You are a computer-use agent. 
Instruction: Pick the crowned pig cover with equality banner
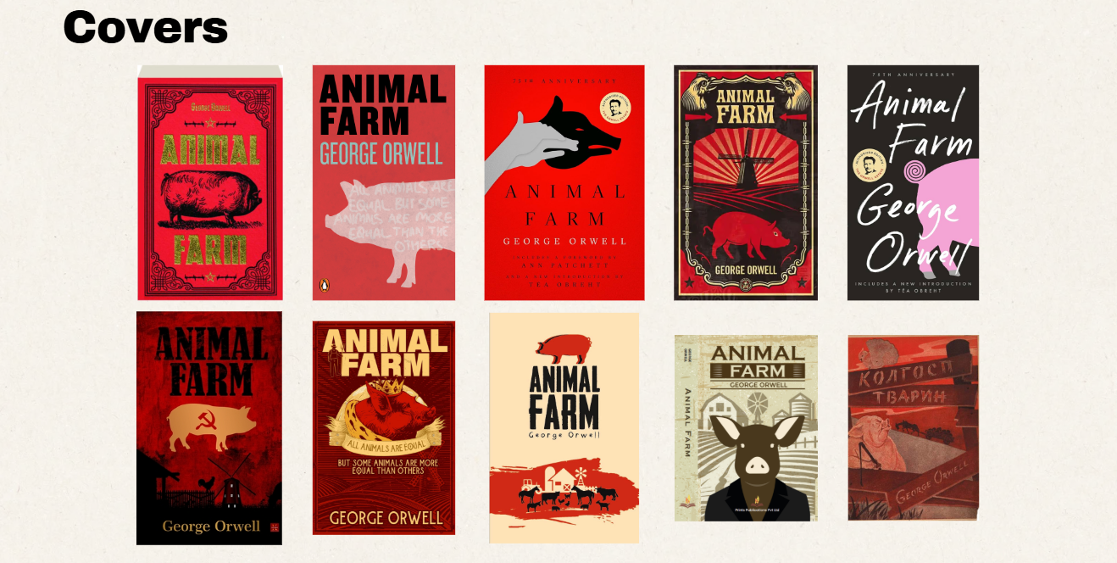[384, 427]
